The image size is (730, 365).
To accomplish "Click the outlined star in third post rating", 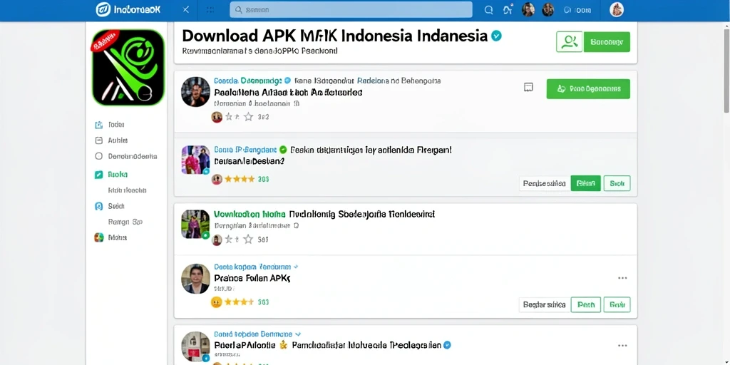I will coord(249,240).
